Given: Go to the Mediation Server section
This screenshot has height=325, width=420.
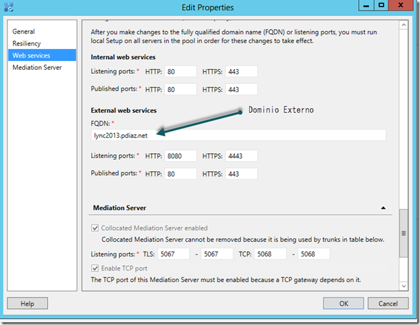Looking at the screenshot, I should click(x=37, y=68).
